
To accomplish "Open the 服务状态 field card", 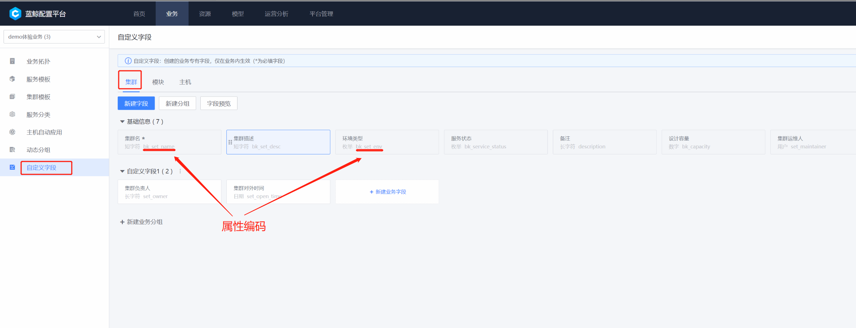I will click(496, 142).
